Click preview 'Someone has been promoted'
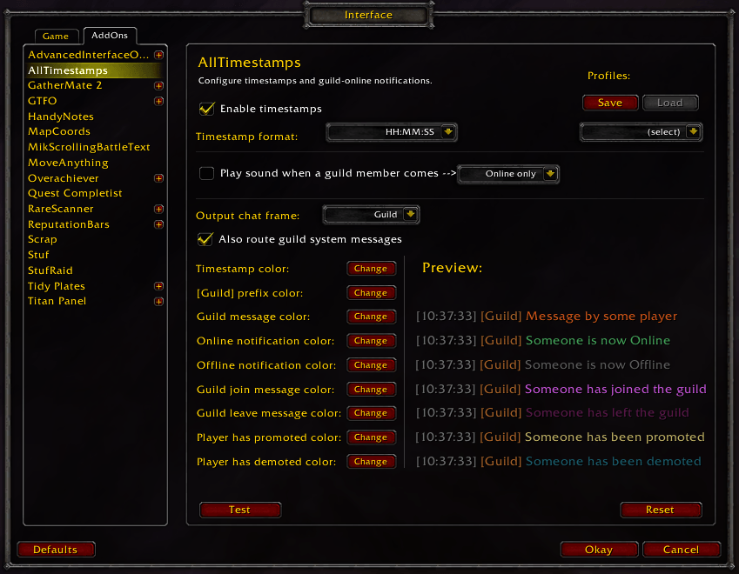This screenshot has height=574, width=739. [x=615, y=437]
